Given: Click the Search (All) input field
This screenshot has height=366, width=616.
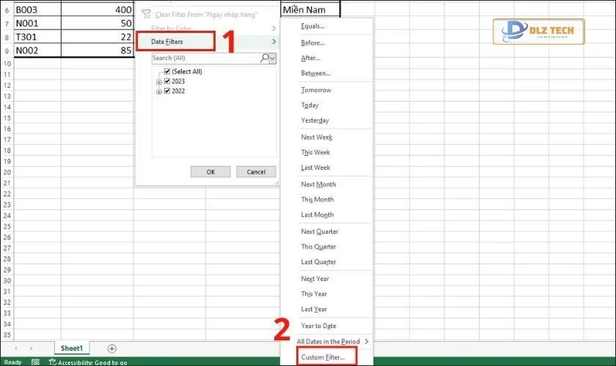Looking at the screenshot, I should point(205,58).
